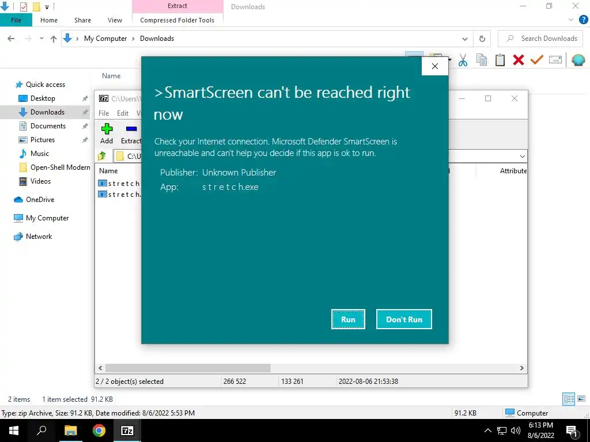Viewport: 590px width, 442px height.
Task: Open the recent locations dropdown chevron
Action: click(41, 39)
